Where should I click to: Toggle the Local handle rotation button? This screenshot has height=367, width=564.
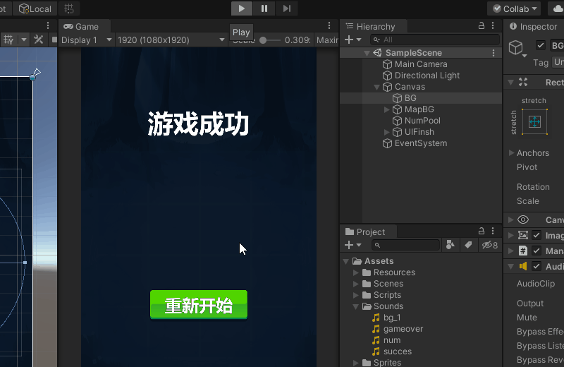coord(35,8)
